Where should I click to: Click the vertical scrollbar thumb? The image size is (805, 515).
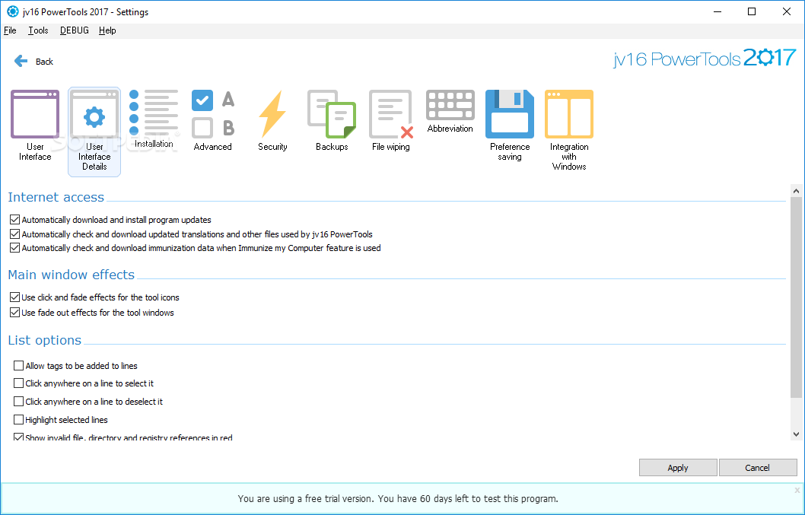click(x=797, y=297)
